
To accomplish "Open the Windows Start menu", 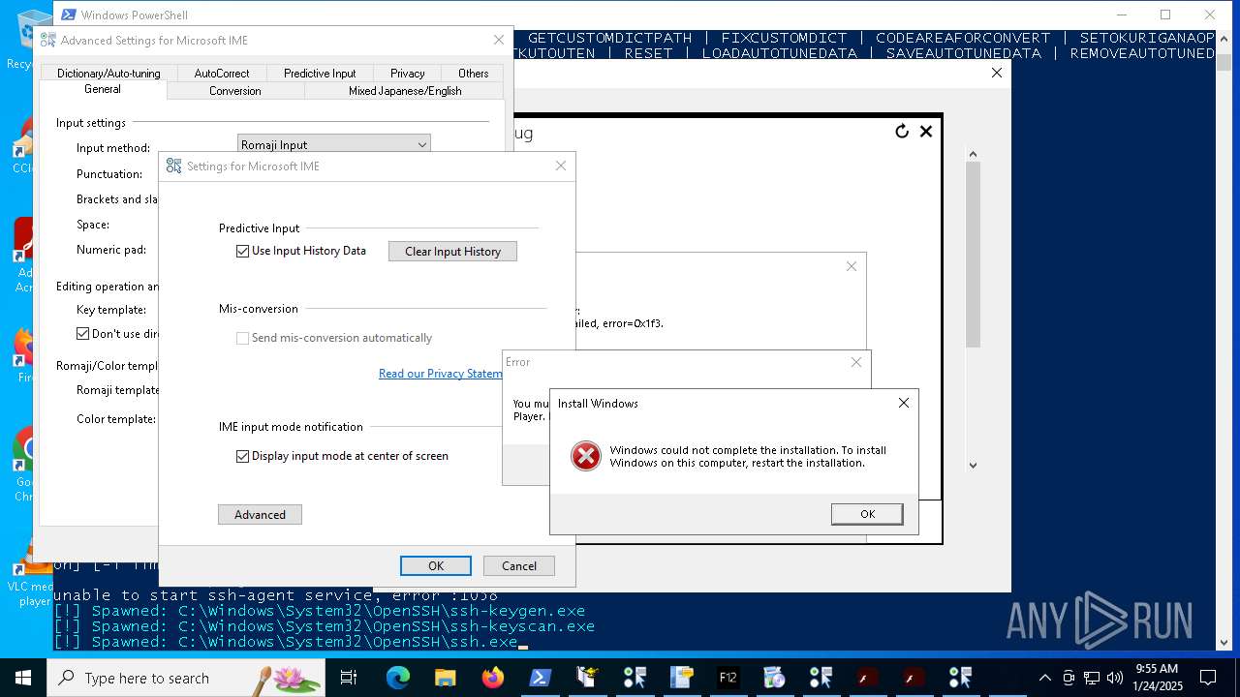I will (22, 678).
